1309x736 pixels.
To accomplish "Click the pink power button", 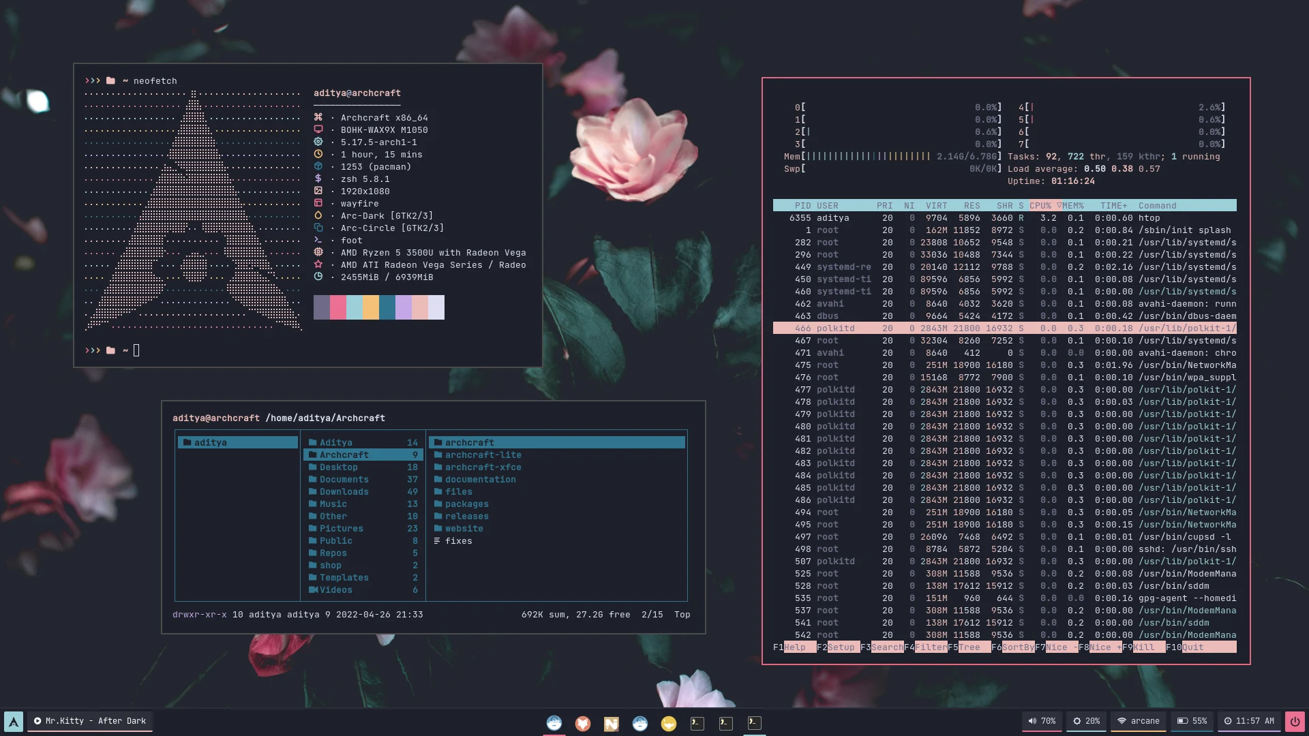I will 1295,721.
